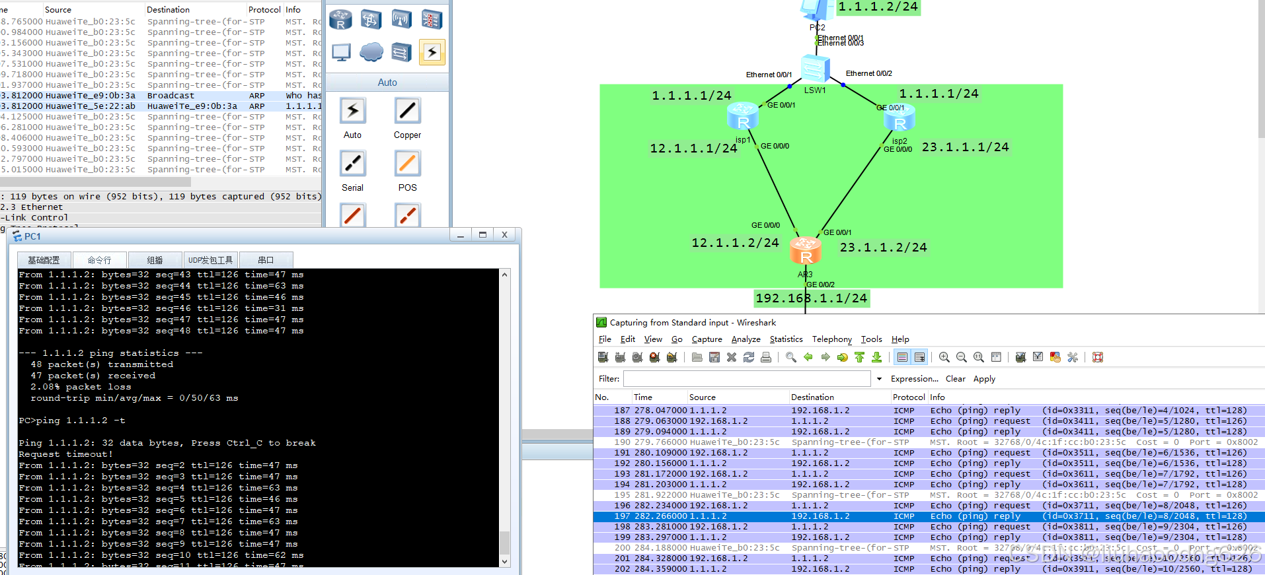The width and height of the screenshot is (1265, 575).
Task: Switch to 基础配置 tab in PC1
Action: coord(44,260)
